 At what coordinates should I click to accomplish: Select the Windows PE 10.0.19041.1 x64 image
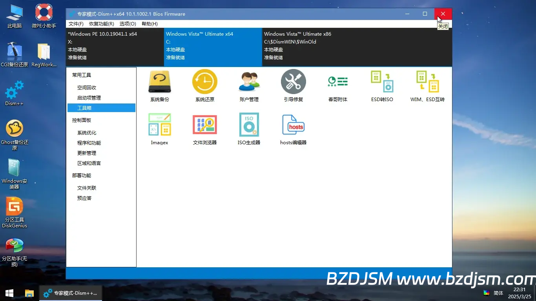(x=115, y=47)
